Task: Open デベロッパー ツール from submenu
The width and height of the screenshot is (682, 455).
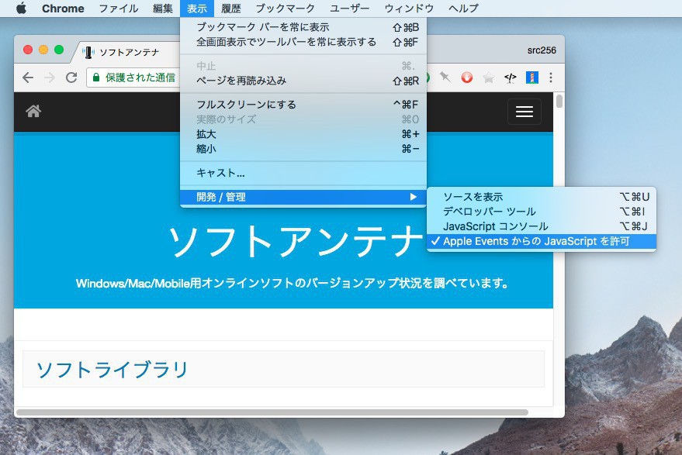Action: 542,212
